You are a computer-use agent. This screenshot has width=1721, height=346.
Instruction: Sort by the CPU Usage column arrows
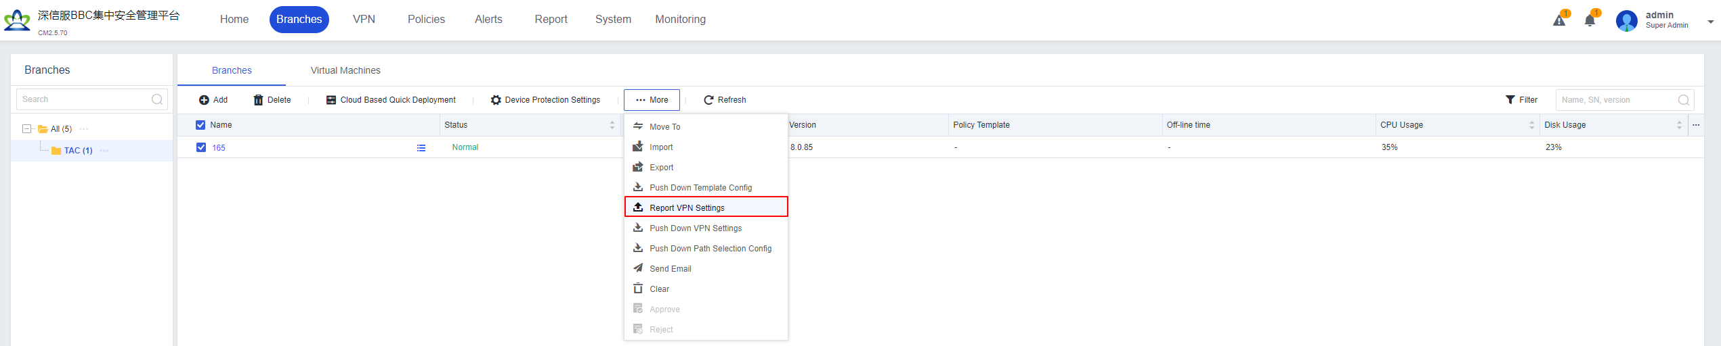[1531, 125]
